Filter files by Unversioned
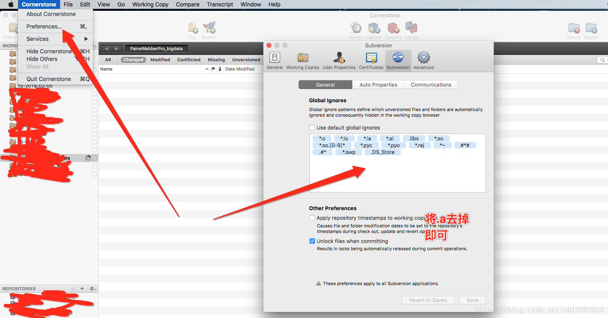Viewport: 608px width, 318px height. click(246, 60)
